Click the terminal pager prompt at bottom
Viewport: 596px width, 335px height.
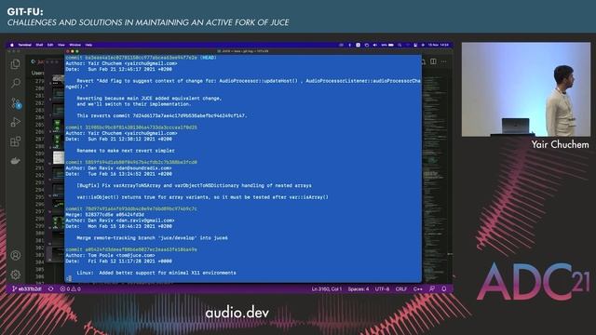pos(69,278)
